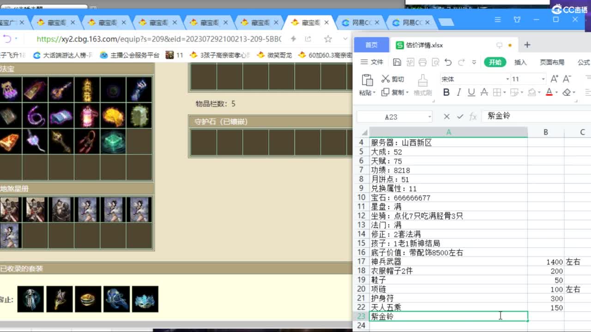Switch to the 开始 ribbon tab
591x332 pixels.
[x=495, y=62]
